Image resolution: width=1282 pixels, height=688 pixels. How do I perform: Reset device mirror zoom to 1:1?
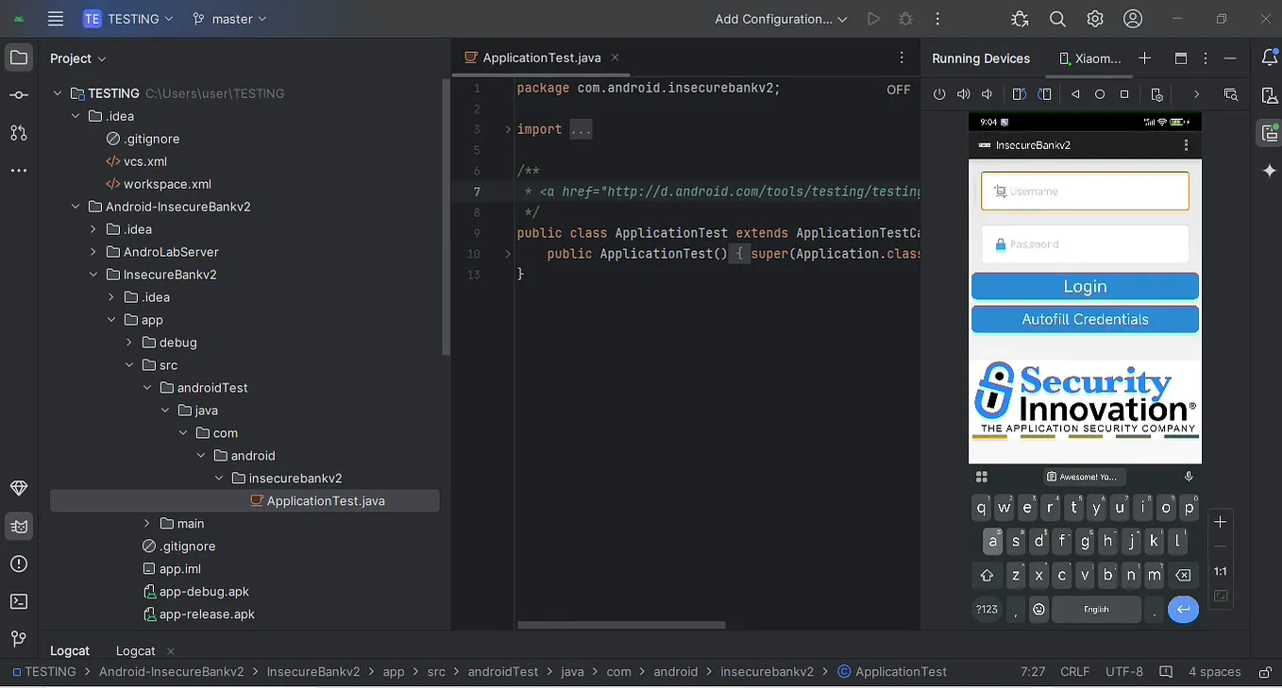1221,571
